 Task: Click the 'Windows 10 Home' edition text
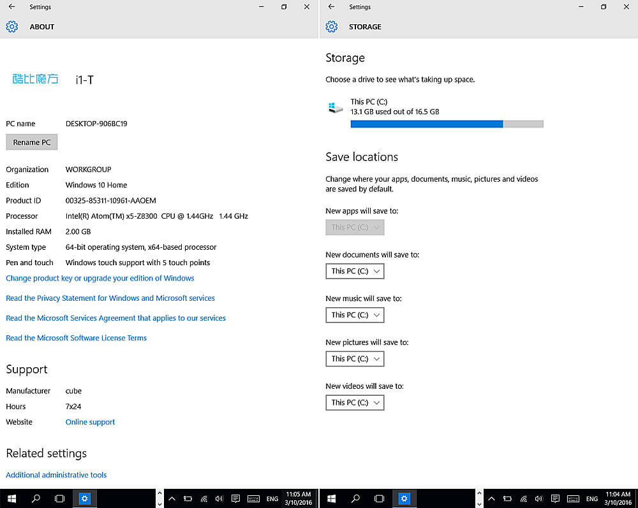coord(96,185)
